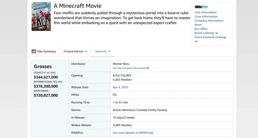Click external-link icon after See full company information

pyautogui.click(x=148, y=68)
